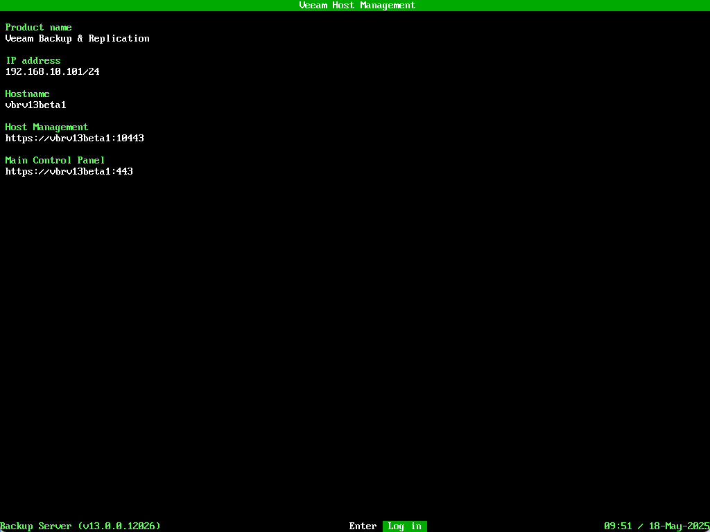Click the Veeam Host Management title bar
The width and height of the screenshot is (710, 532).
357,6
